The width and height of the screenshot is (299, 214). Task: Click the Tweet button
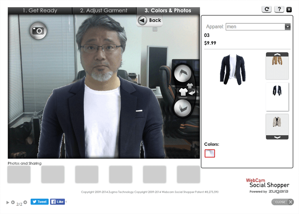coord(39,202)
